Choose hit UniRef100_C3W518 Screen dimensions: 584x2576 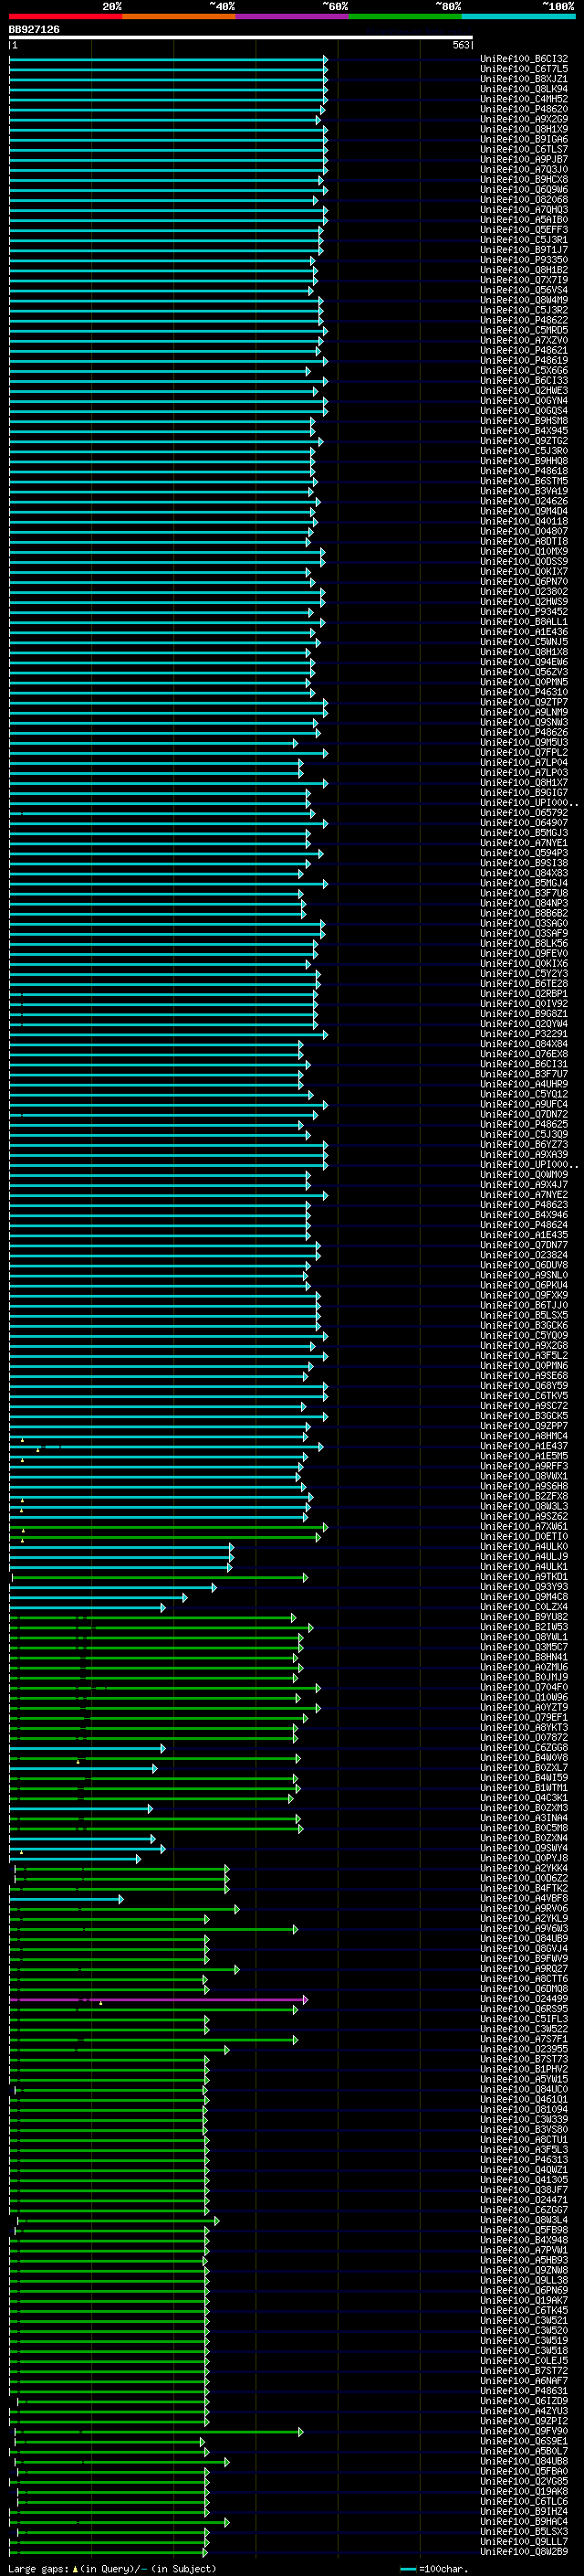[524, 2350]
